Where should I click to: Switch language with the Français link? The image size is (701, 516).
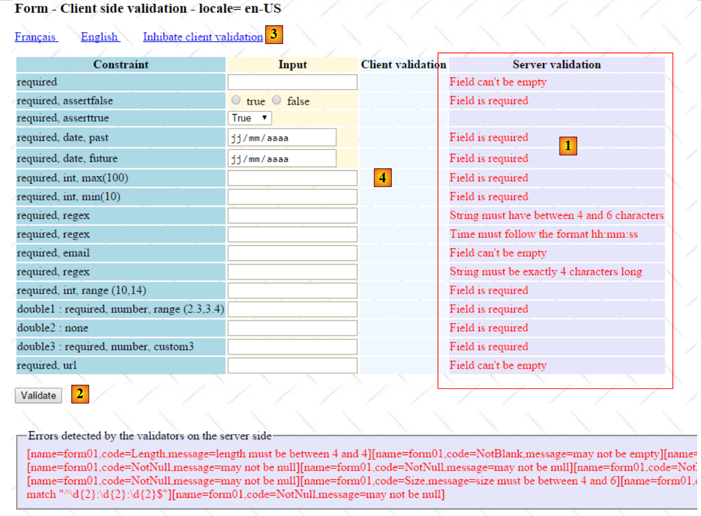tap(35, 37)
